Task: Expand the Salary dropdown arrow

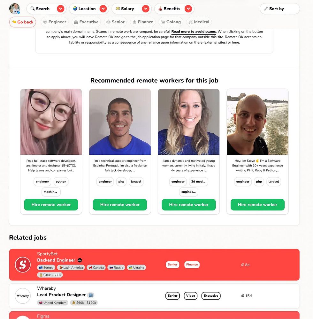Action: [x=146, y=9]
